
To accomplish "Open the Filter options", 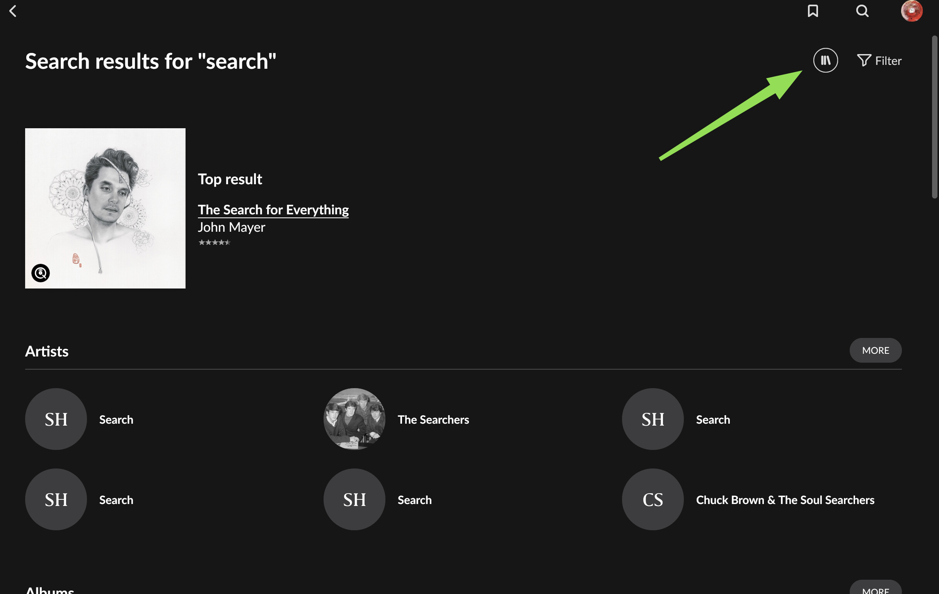I will (x=879, y=61).
